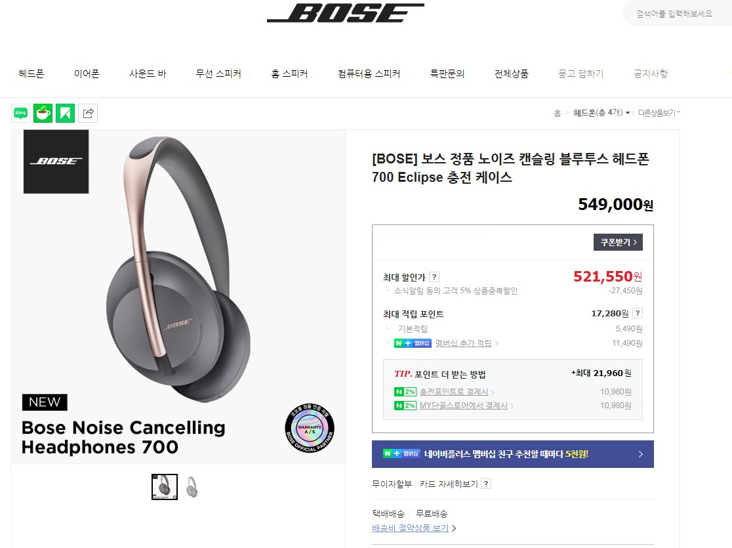This screenshot has width=732, height=548.
Task: Open 배송비 절약상품 보기 link
Action: coord(411,528)
